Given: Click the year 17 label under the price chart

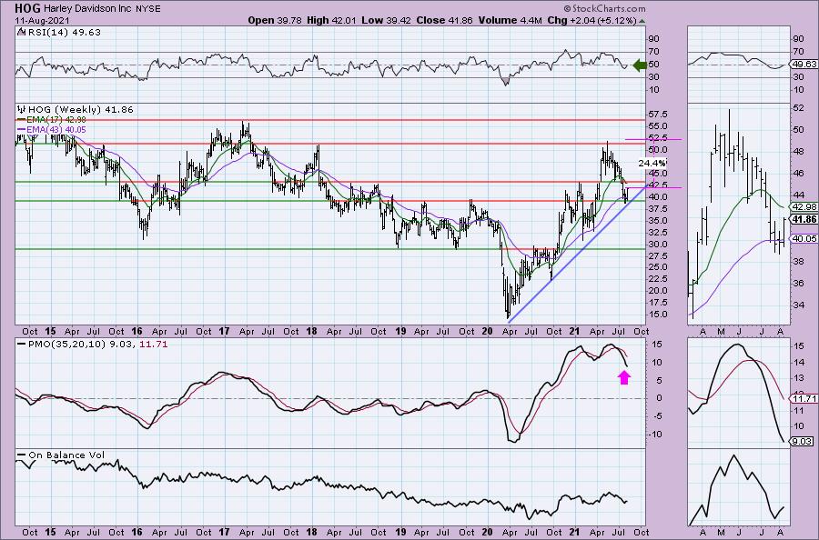Looking at the screenshot, I should click(x=224, y=331).
